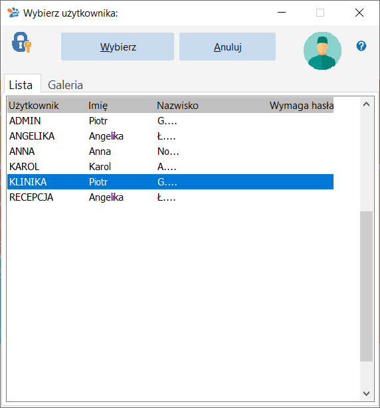This screenshot has width=380, height=408.
Task: Click the vertical scrollbar thumb
Action: coord(366,286)
